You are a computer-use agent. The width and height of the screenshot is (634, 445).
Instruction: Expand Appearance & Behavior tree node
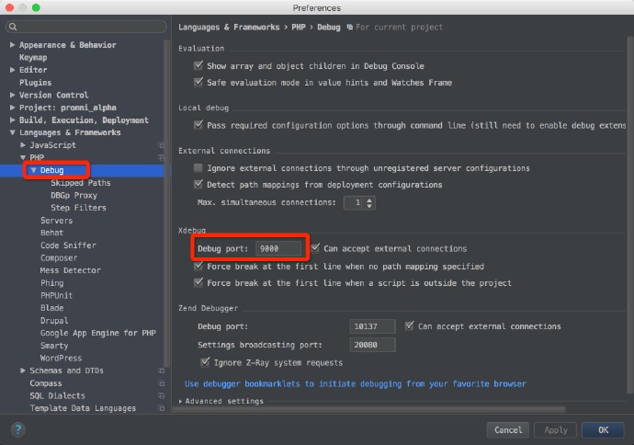pyautogui.click(x=12, y=45)
